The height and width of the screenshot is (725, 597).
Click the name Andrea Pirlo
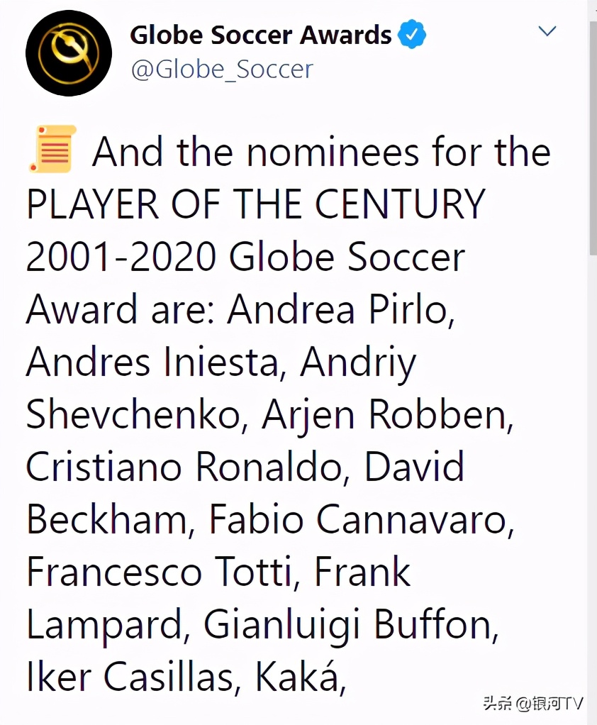tap(340, 309)
